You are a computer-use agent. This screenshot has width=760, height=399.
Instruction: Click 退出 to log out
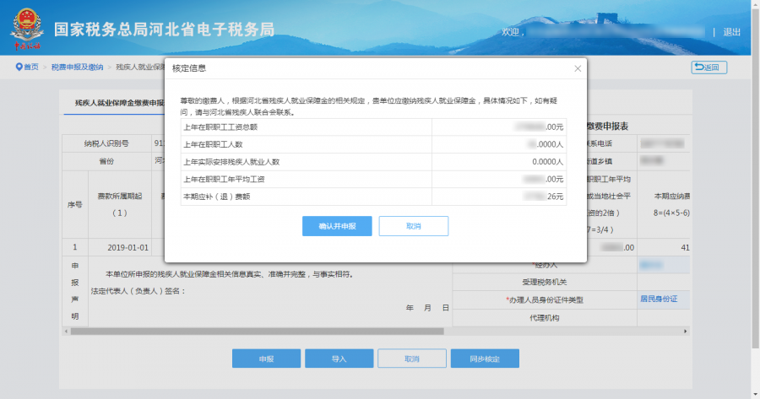pyautogui.click(x=731, y=32)
